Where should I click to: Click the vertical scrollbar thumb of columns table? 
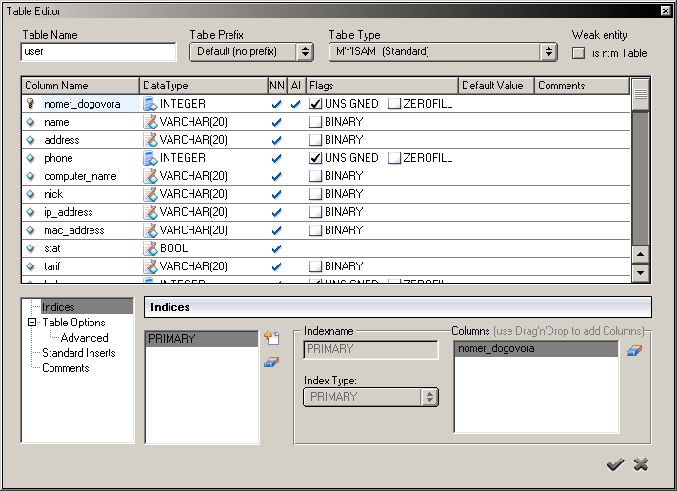[641, 94]
